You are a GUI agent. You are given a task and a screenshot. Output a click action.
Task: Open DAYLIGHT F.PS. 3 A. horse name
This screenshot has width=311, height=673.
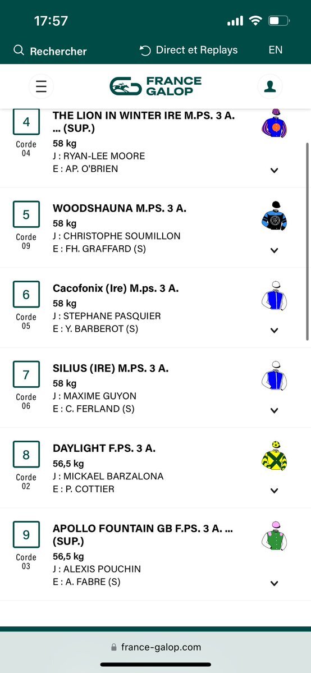click(x=104, y=448)
